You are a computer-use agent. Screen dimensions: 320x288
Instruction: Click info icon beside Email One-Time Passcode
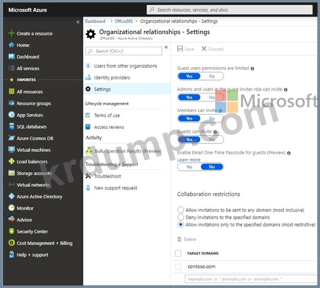click(x=289, y=153)
